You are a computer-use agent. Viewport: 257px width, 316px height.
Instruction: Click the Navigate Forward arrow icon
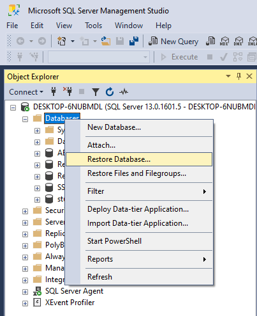42,41
